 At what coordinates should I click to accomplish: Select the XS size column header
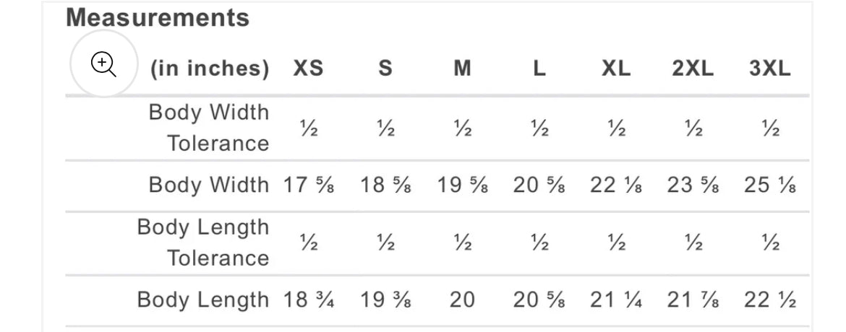pyautogui.click(x=308, y=69)
